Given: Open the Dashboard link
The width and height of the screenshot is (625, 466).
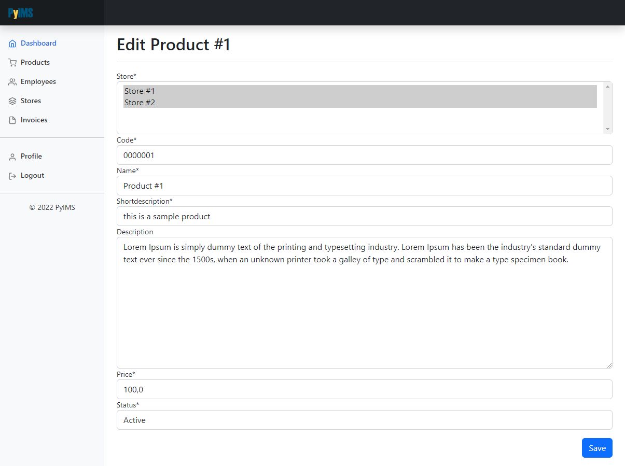Looking at the screenshot, I should (x=38, y=44).
